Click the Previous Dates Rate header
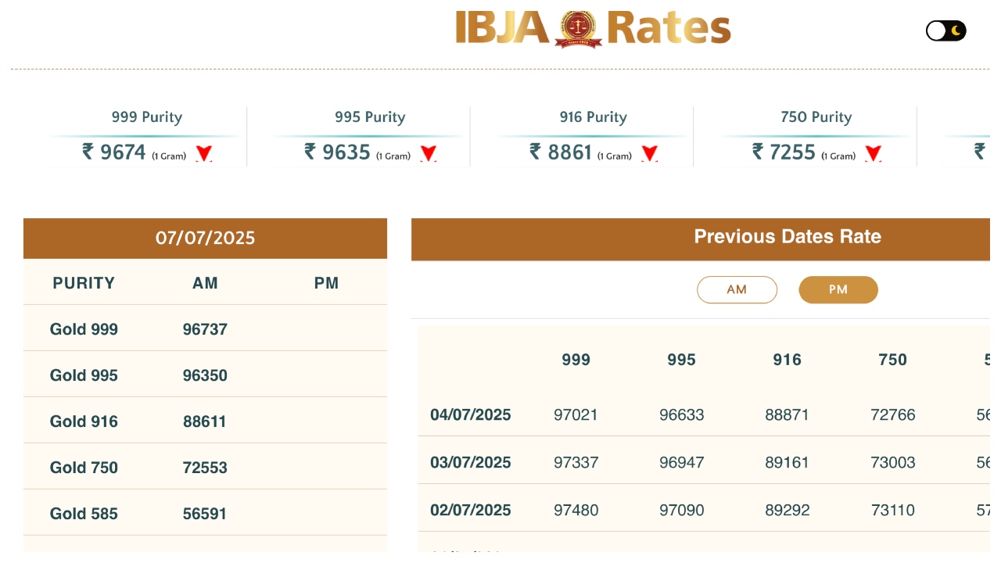 [x=787, y=237]
